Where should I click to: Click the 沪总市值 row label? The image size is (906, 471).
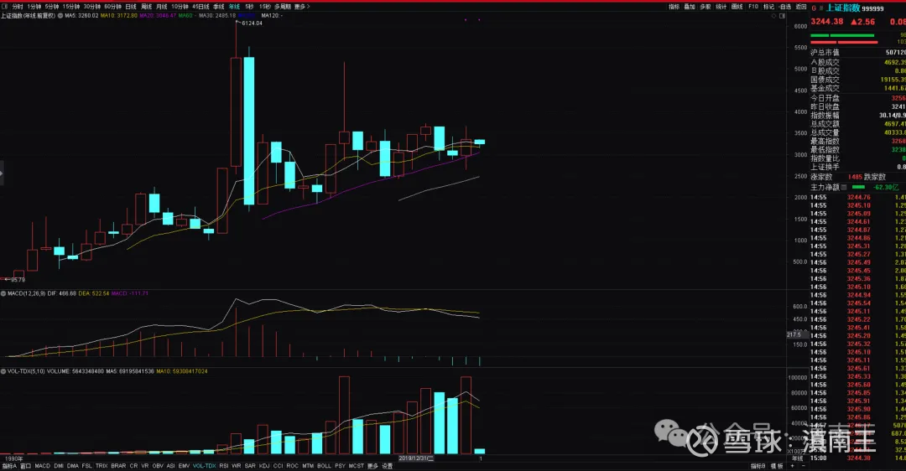pyautogui.click(x=825, y=53)
